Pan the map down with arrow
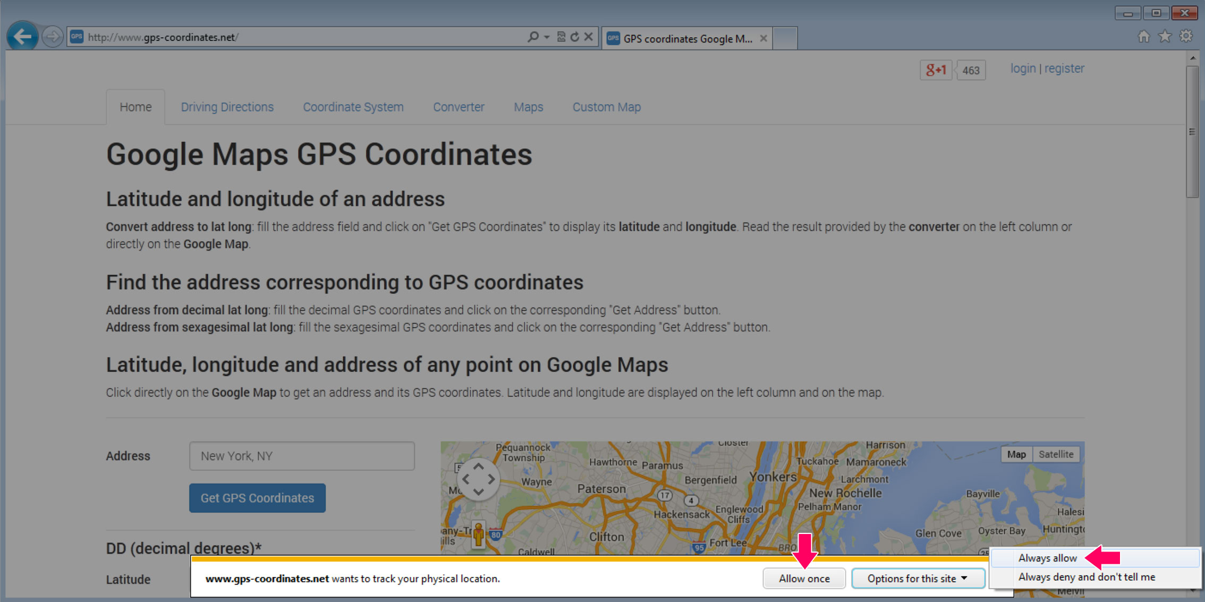The width and height of the screenshot is (1205, 602). click(478, 492)
